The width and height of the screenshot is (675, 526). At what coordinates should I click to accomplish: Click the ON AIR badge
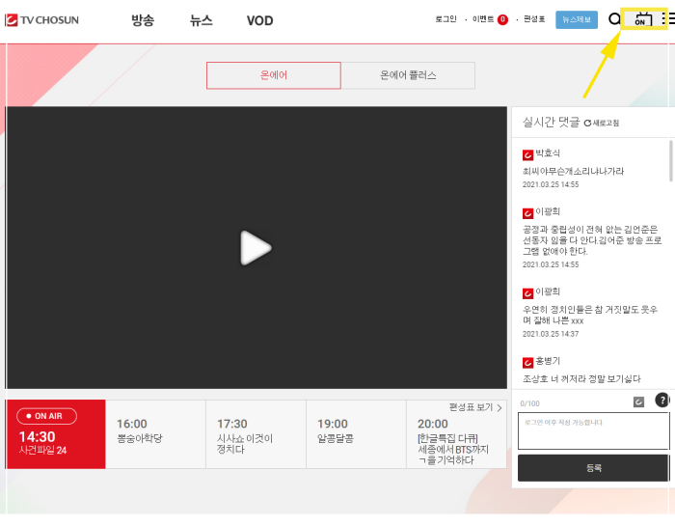tap(46, 416)
